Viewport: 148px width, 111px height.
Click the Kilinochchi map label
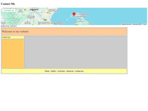[82, 22]
